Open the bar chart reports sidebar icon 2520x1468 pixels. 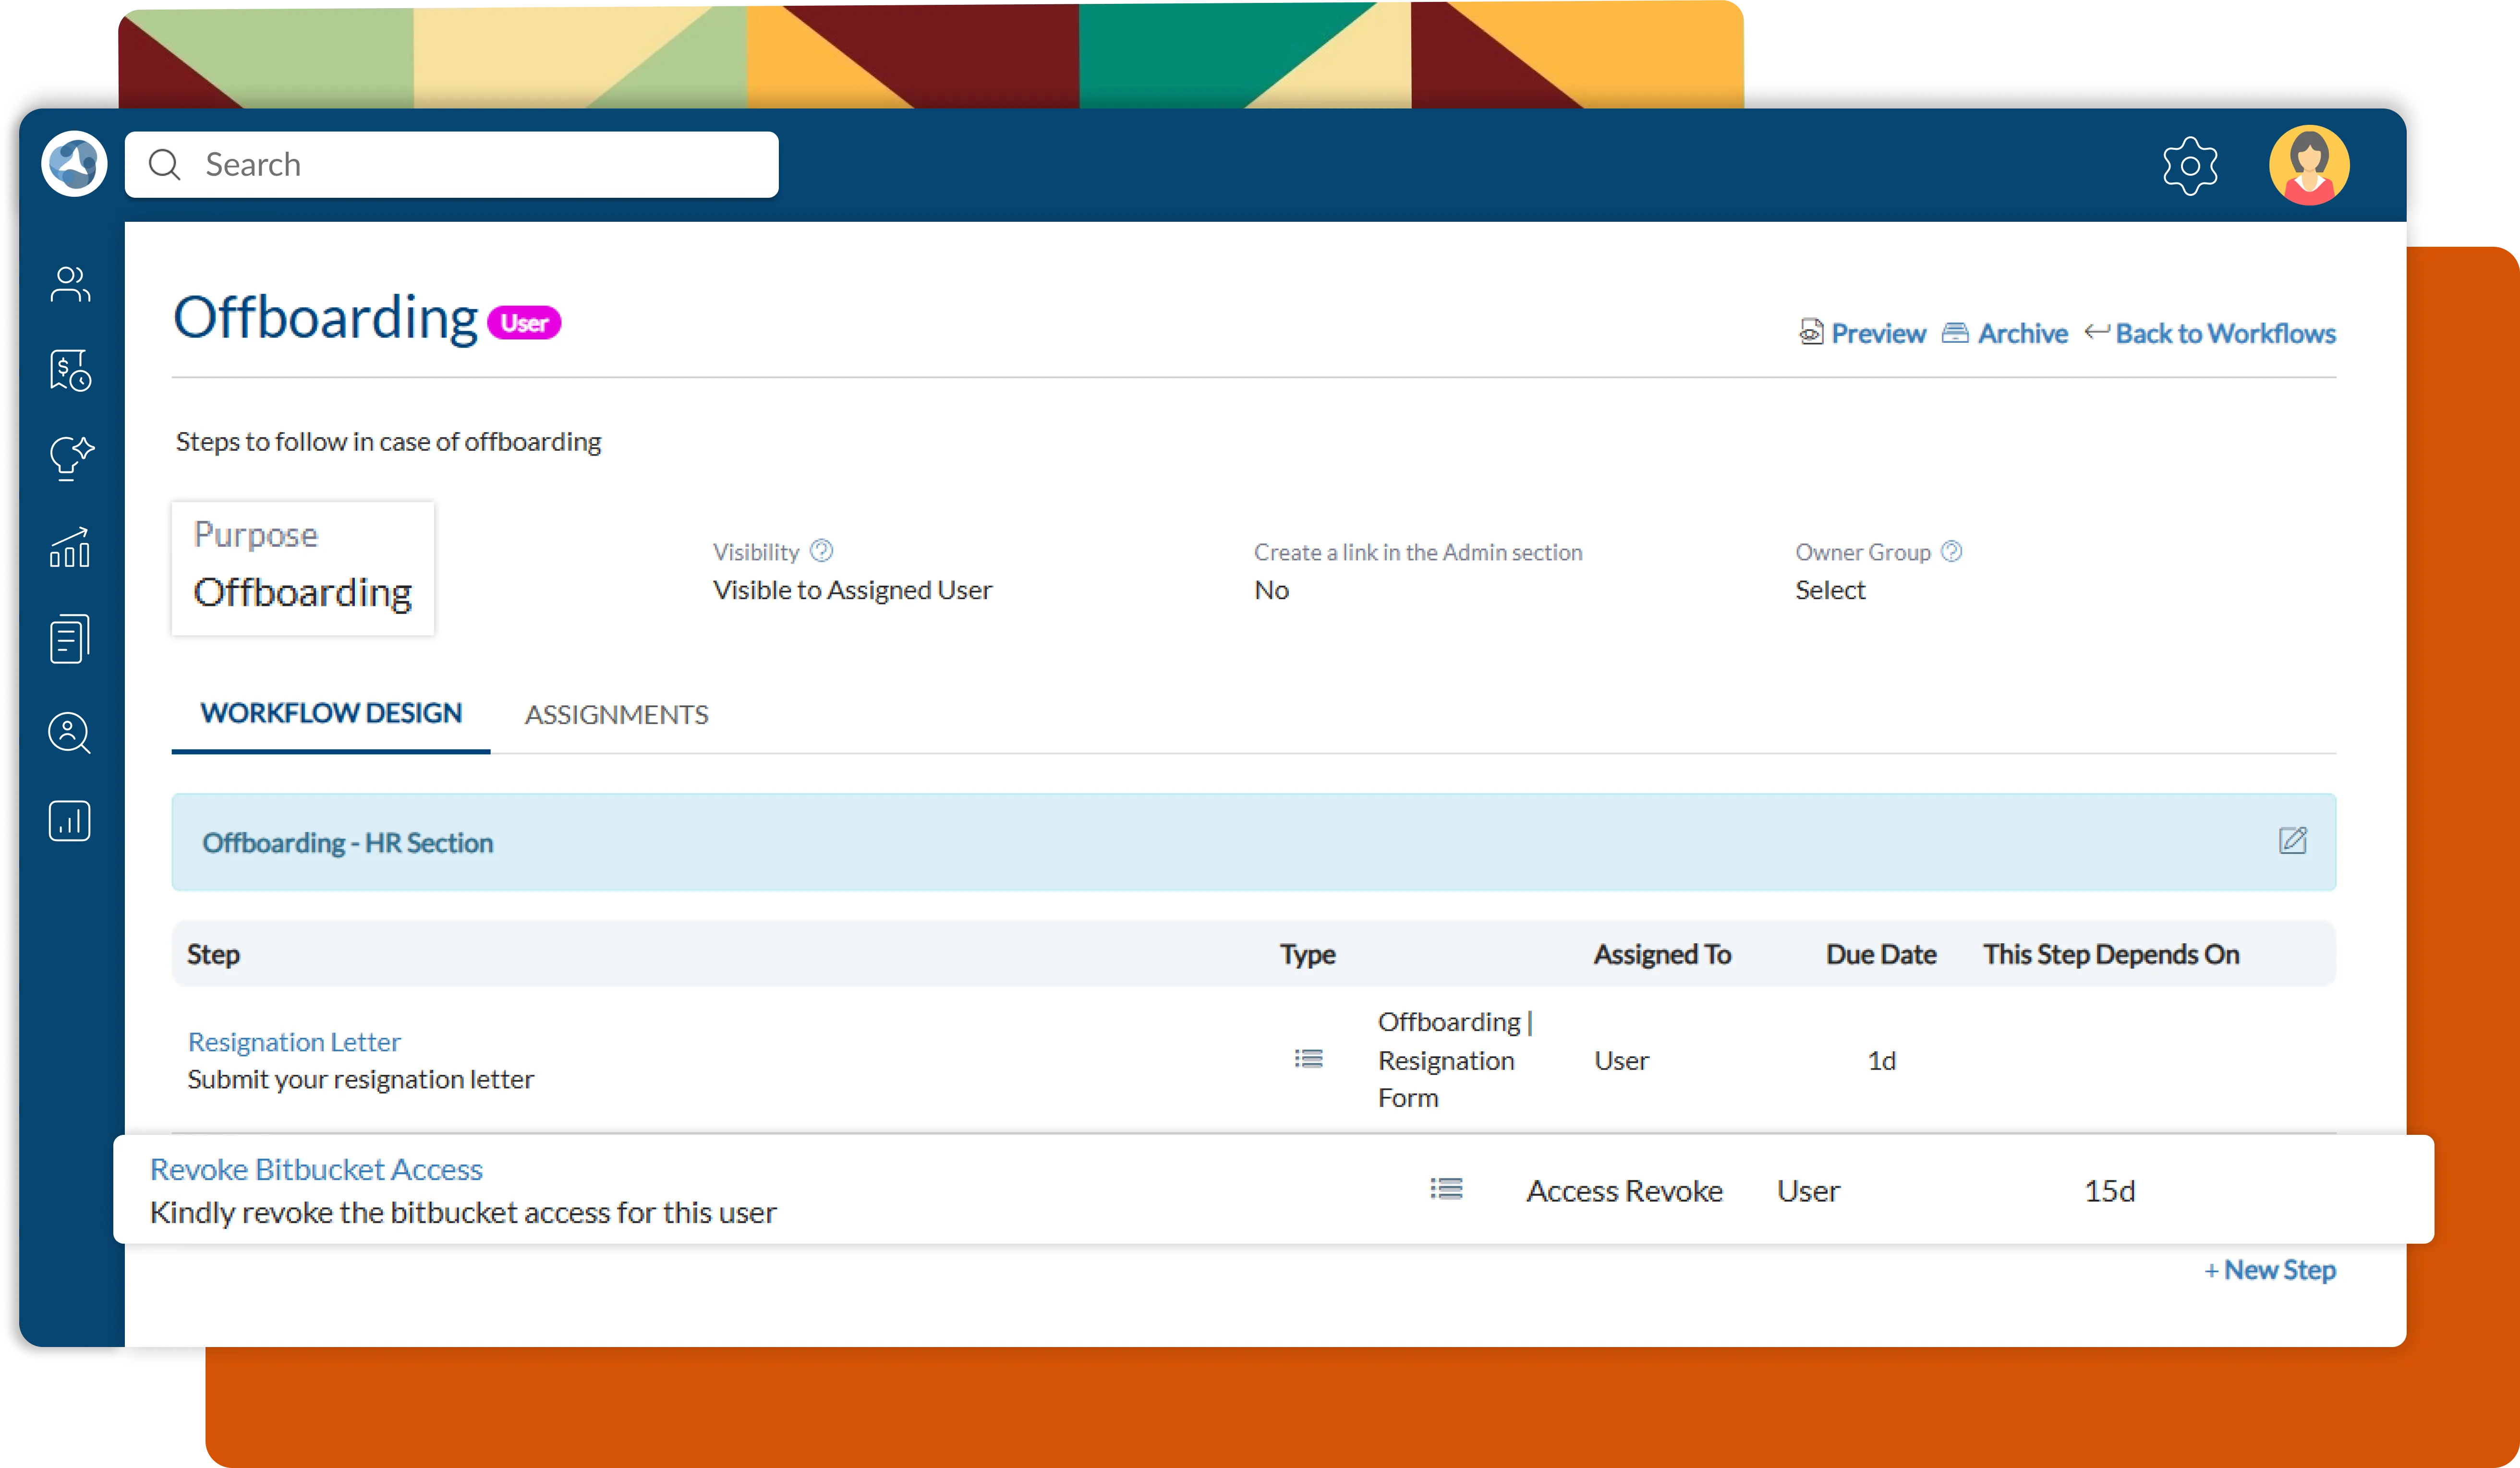[x=70, y=821]
